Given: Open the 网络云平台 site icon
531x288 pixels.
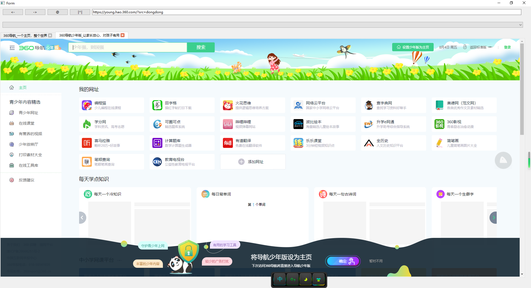Looking at the screenshot, I should point(298,105).
